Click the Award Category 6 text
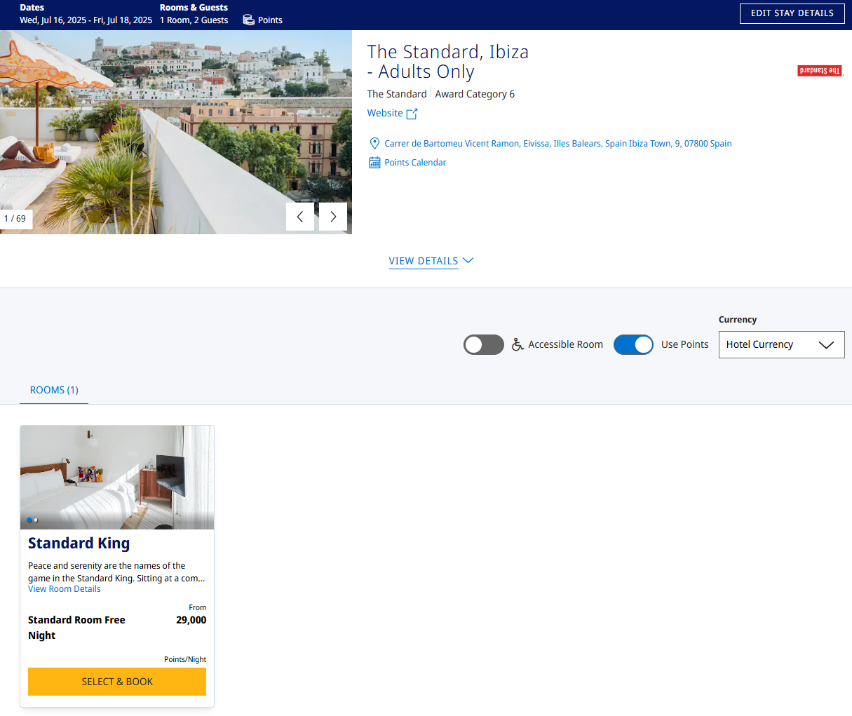 475,94
